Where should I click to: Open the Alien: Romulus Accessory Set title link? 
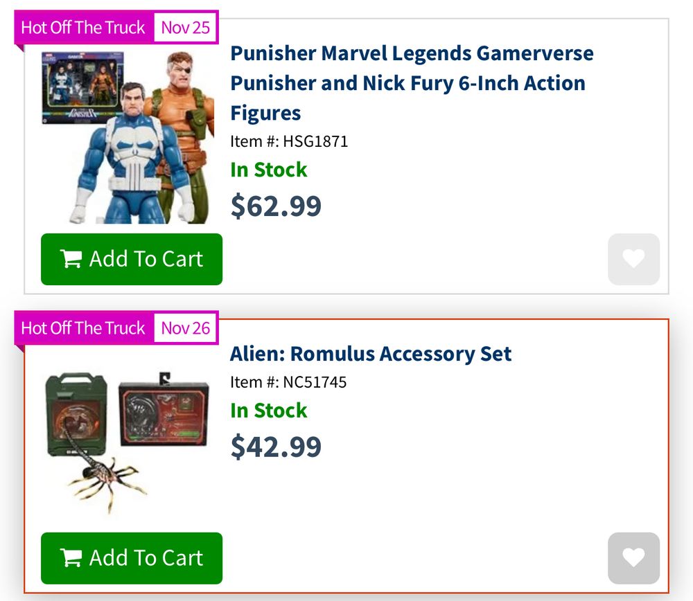pyautogui.click(x=371, y=354)
